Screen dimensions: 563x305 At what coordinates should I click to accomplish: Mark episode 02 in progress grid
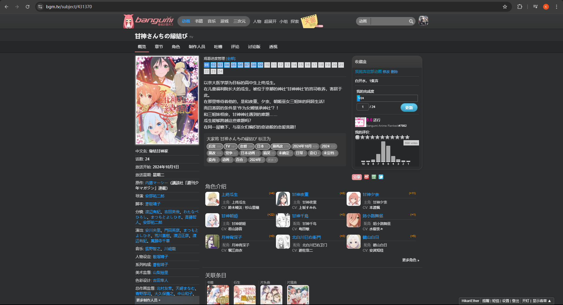tap(213, 65)
